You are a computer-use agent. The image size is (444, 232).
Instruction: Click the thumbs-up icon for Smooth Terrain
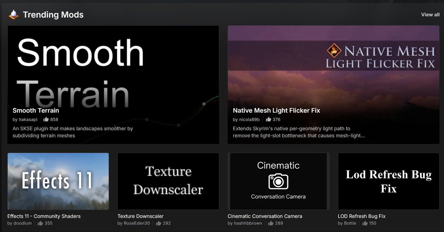[46, 119]
